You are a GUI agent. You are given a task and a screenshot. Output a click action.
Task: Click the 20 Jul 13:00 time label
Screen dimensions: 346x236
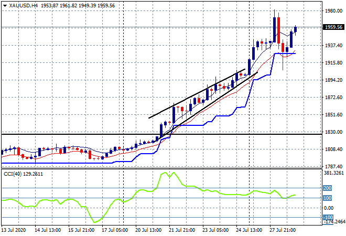click(x=148, y=230)
